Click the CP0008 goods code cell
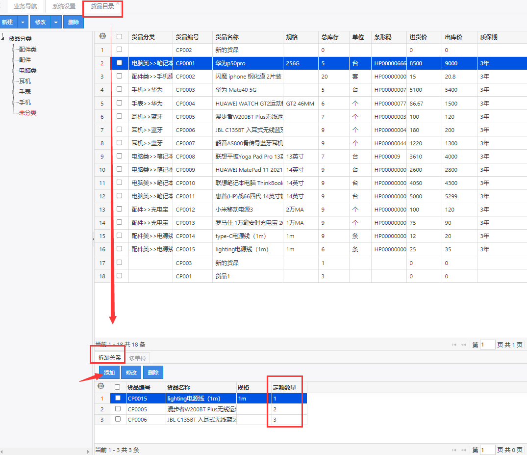527x455 pixels. click(193, 157)
